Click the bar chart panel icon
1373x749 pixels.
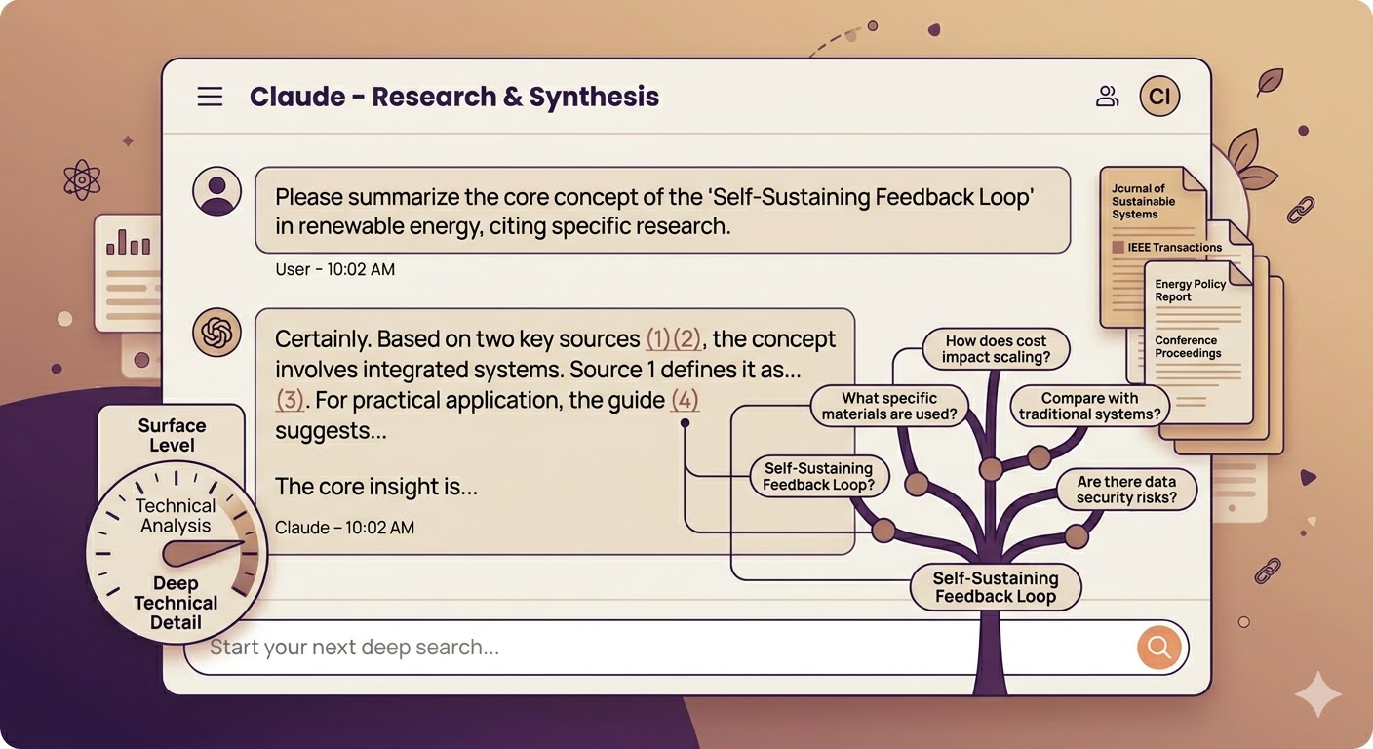coord(128,241)
